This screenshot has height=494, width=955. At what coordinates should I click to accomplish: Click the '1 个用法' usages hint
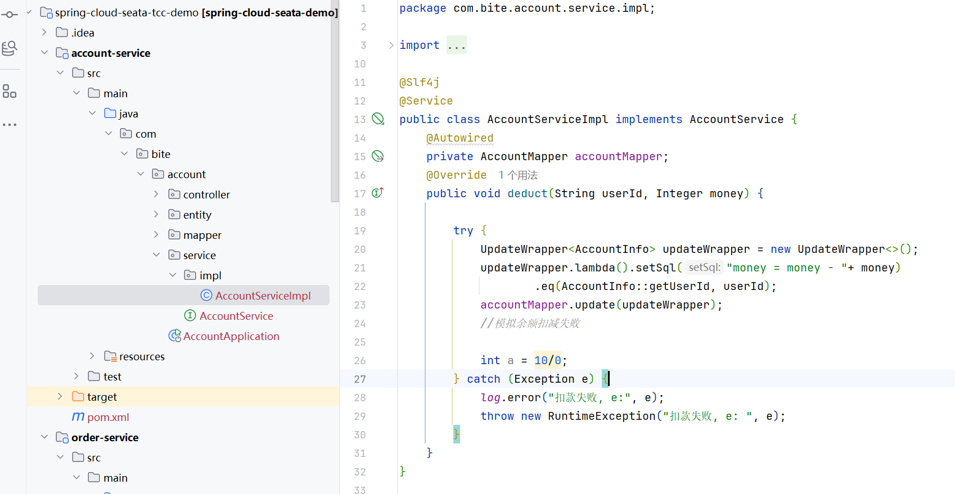click(518, 175)
